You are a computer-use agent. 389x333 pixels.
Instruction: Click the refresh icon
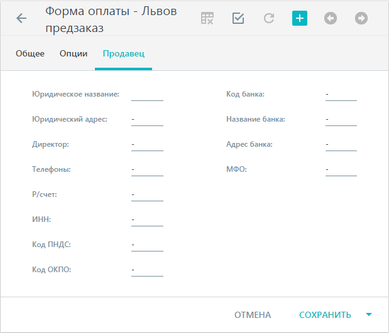point(269,18)
